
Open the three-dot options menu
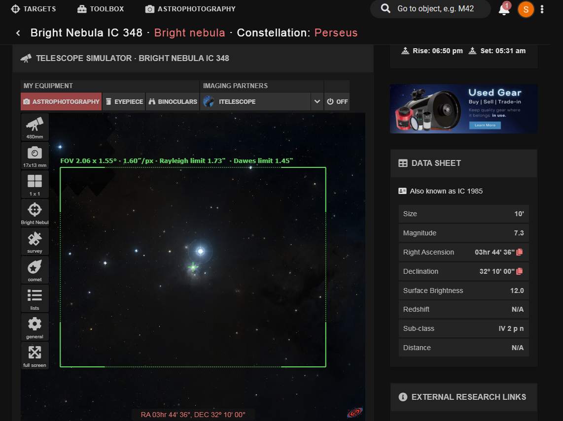click(542, 9)
